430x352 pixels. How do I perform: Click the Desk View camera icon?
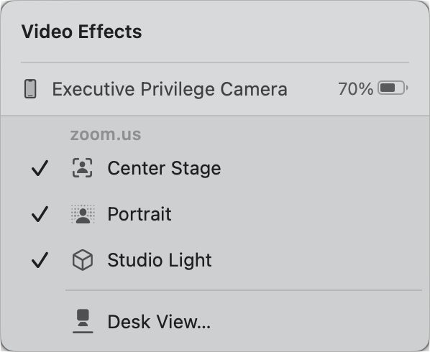click(x=83, y=321)
